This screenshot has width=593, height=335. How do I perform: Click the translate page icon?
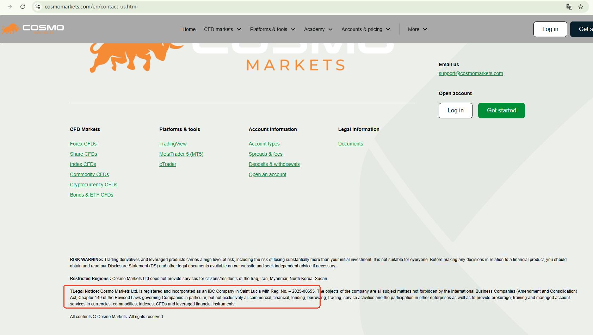[569, 7]
